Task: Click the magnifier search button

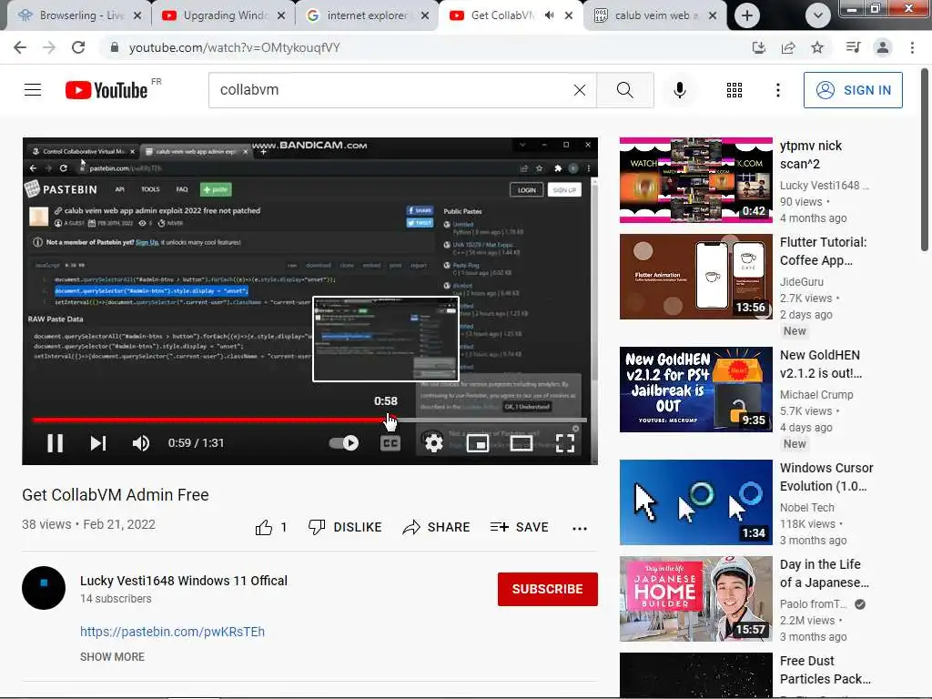Action: click(x=624, y=90)
